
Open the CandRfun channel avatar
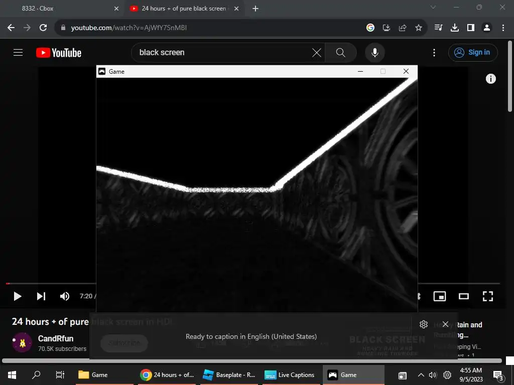click(x=22, y=342)
